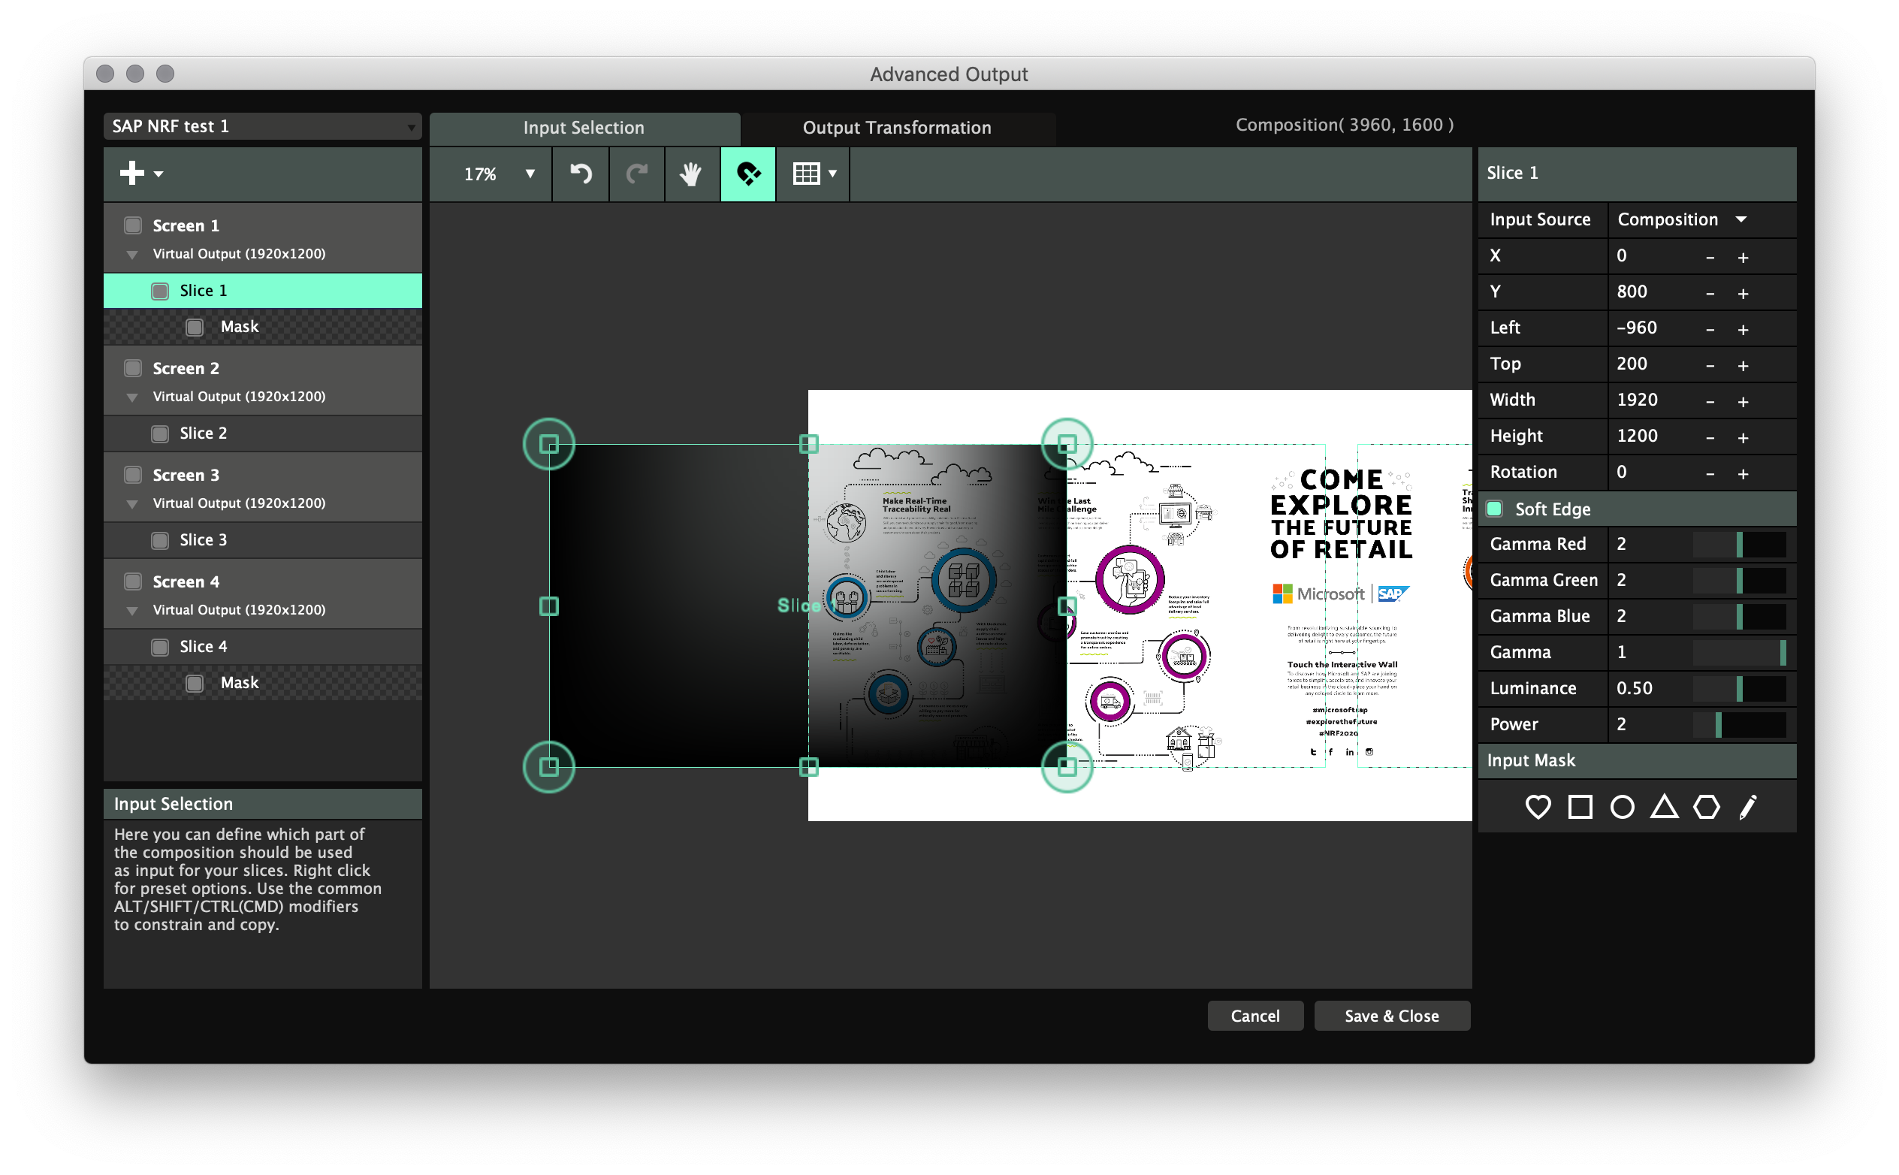Screen dimensions: 1899x1175
Task: Choose the pencil freehand mask tool
Action: pos(1747,807)
